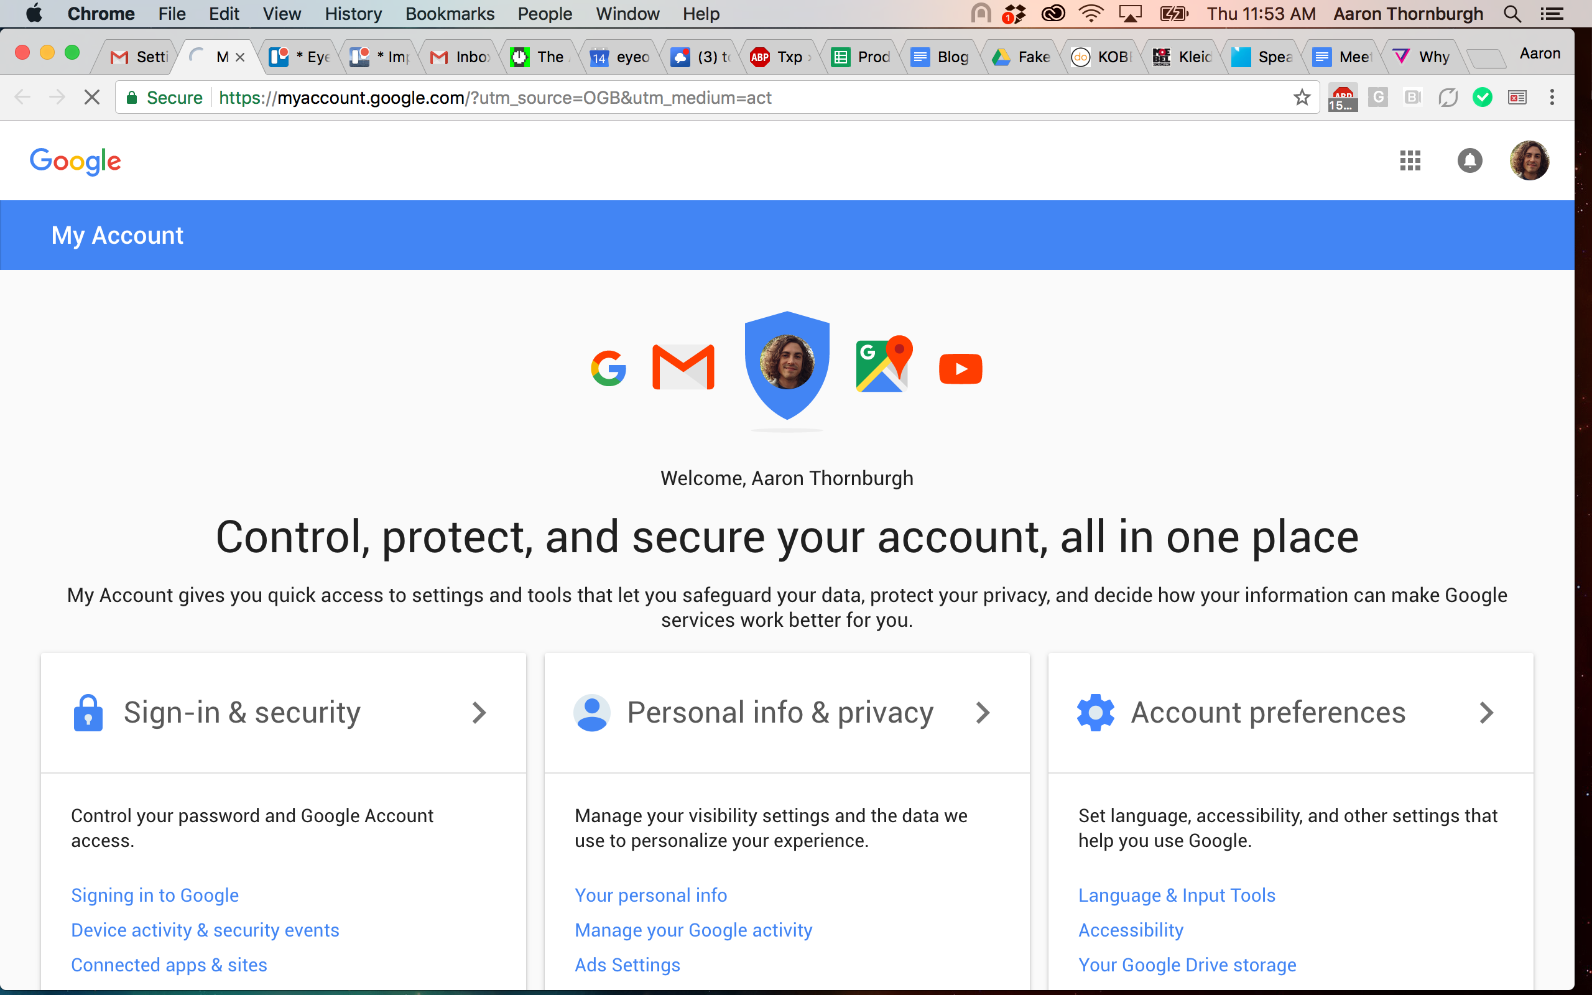Viewport: 1592px width, 995px height.
Task: Open the notifications bell icon
Action: pos(1469,160)
